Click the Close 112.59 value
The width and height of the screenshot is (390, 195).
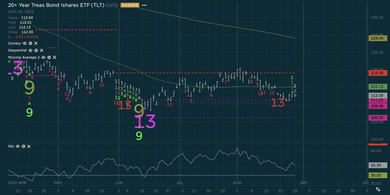click(x=27, y=32)
